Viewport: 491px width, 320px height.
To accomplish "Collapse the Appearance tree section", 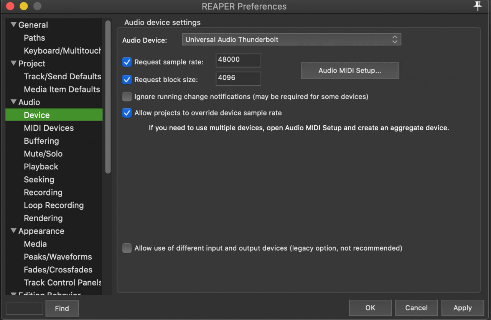I will 14,231.
